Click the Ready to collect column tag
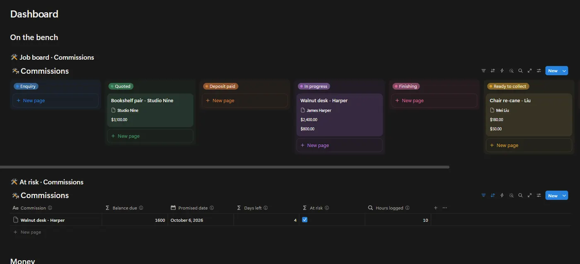This screenshot has width=580, height=264. tap(508, 86)
